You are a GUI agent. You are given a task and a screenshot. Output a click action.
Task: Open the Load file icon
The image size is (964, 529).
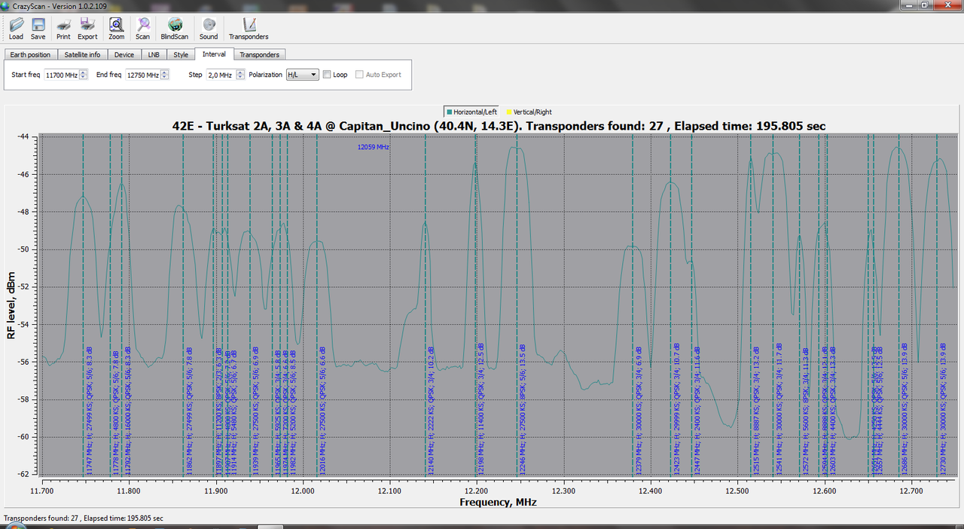(16, 29)
